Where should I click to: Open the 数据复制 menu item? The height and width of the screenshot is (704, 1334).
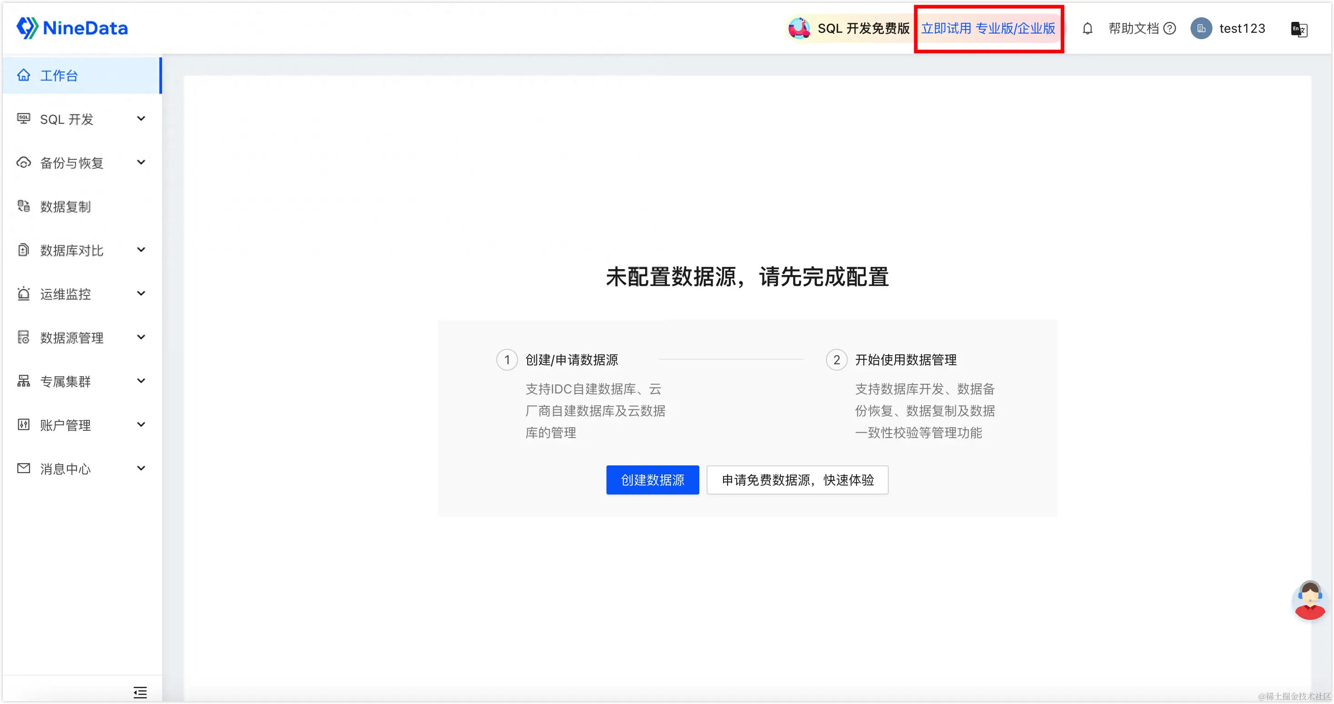point(65,207)
